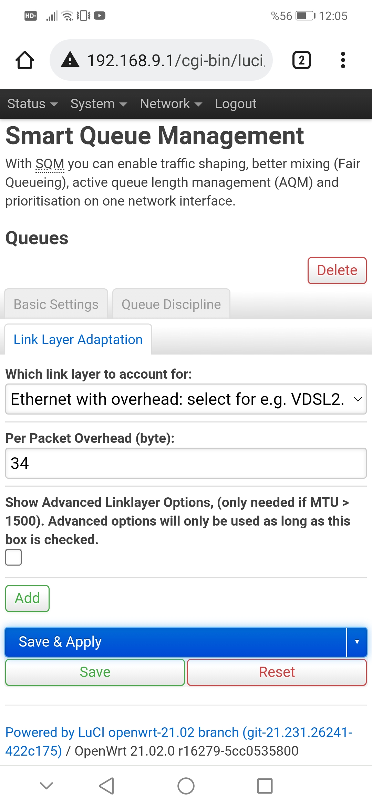
Task: Click the red Delete button
Action: point(337,270)
